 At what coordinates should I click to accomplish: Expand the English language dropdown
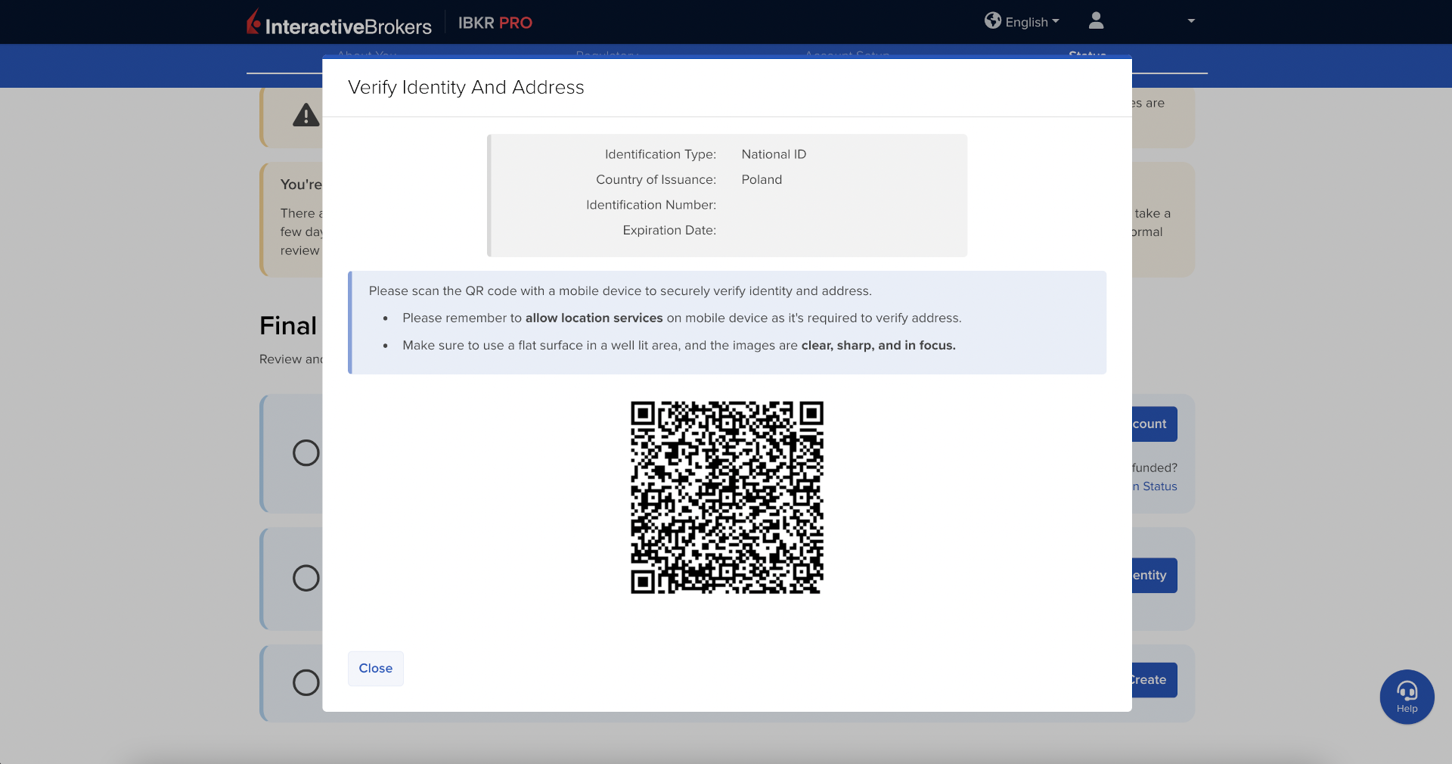tap(1032, 22)
